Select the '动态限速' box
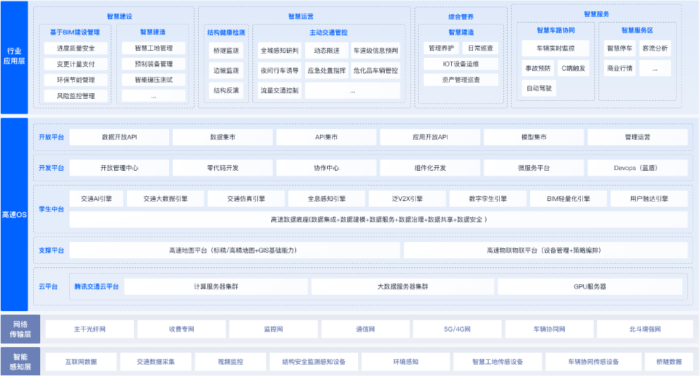 click(x=326, y=51)
